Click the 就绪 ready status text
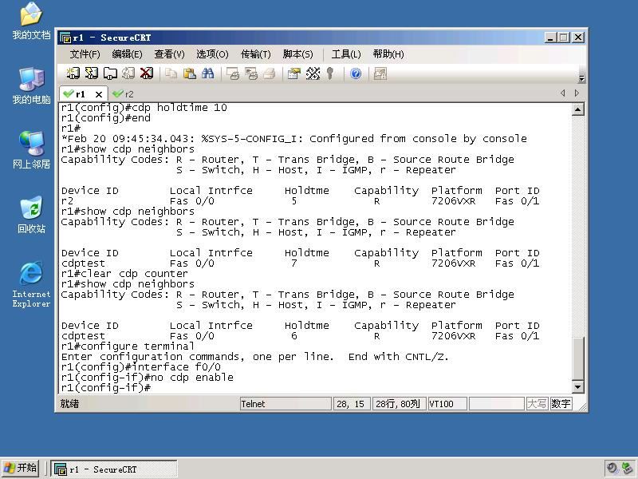The width and height of the screenshot is (638, 479). point(69,404)
